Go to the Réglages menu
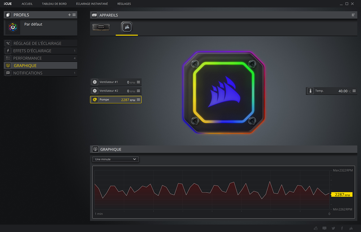 point(124,4)
